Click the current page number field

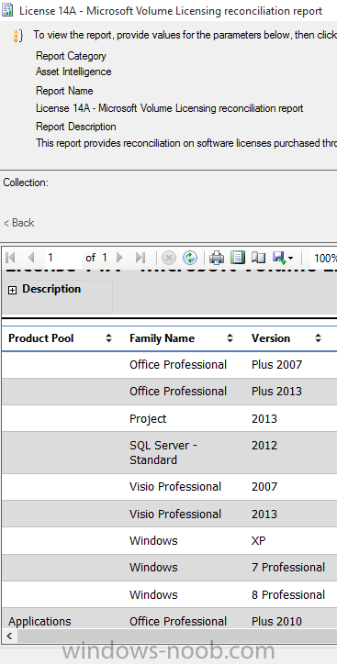point(62,257)
